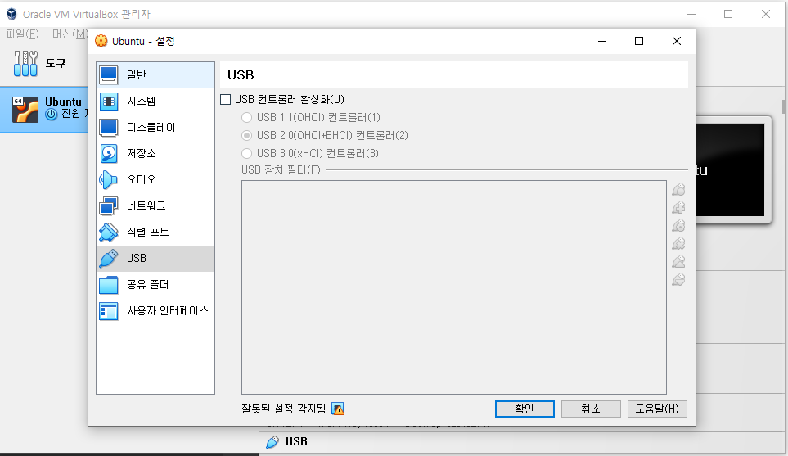Minimize the Ubuntu 설정 dialog

click(x=602, y=41)
